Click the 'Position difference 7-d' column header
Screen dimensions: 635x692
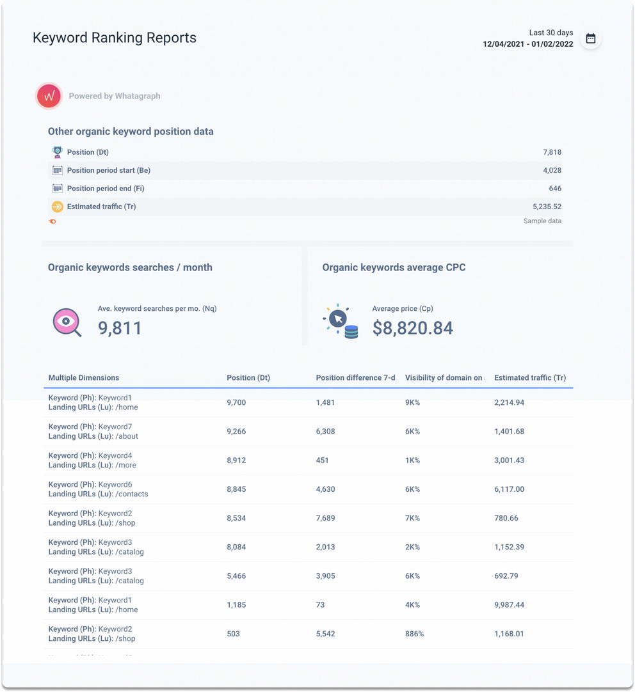tap(356, 377)
